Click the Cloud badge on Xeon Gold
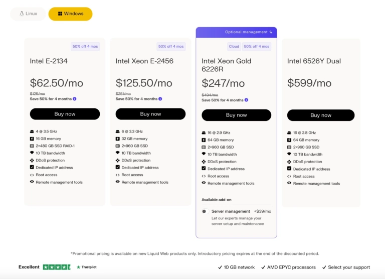Image resolution: width=385 pixels, height=279 pixels. [234, 47]
